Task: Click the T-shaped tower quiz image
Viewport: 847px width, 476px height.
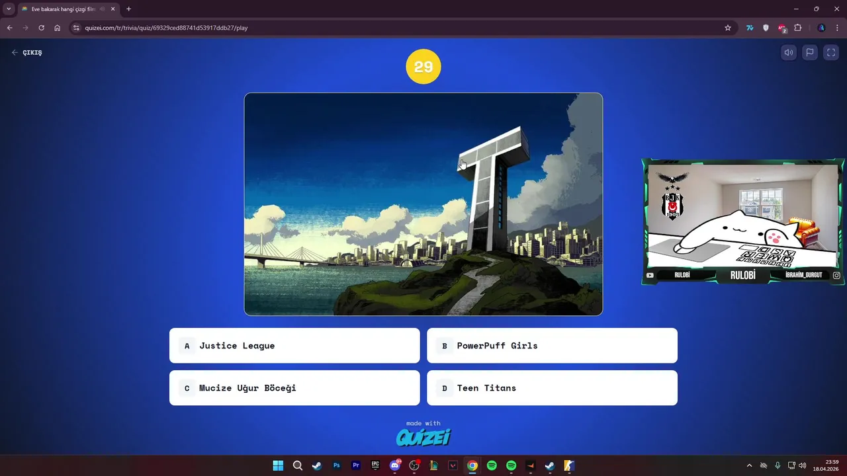Action: coord(423,204)
